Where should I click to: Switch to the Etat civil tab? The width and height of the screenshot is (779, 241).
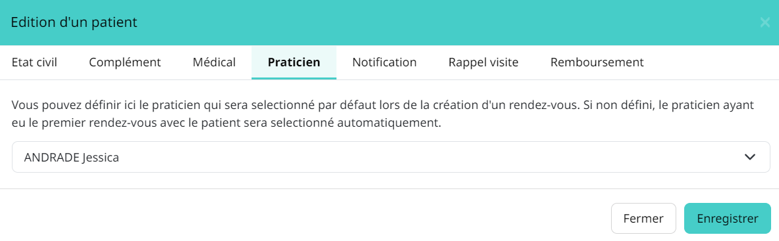[x=34, y=62]
